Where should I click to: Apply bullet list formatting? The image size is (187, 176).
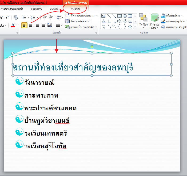point(25,18)
